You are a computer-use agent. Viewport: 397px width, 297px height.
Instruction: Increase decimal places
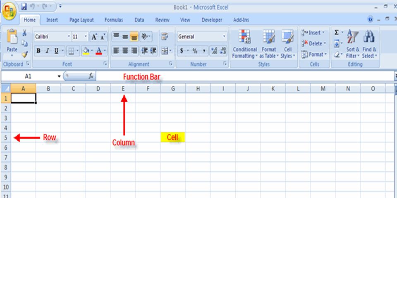click(214, 51)
